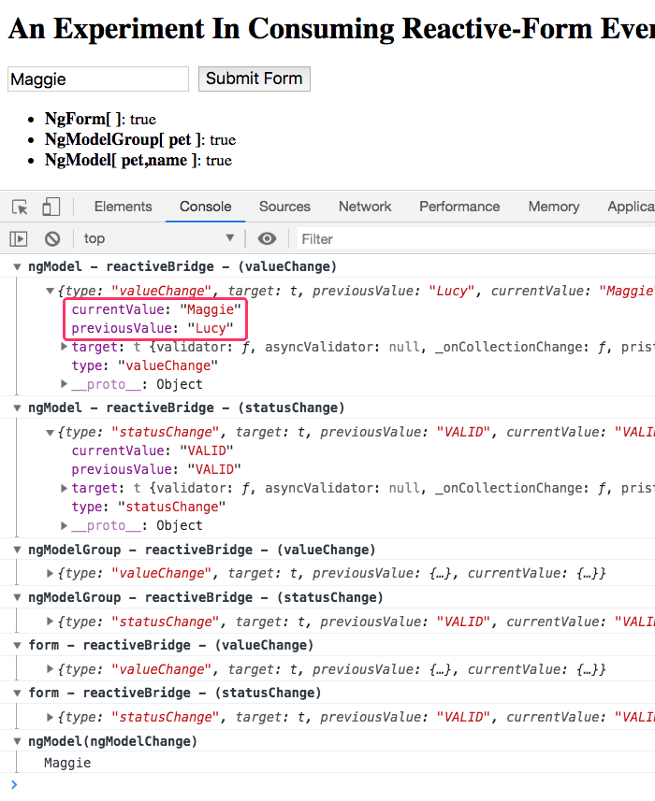Expand the form statusChange object
Image resolution: width=655 pixels, height=801 pixels.
coord(51,717)
